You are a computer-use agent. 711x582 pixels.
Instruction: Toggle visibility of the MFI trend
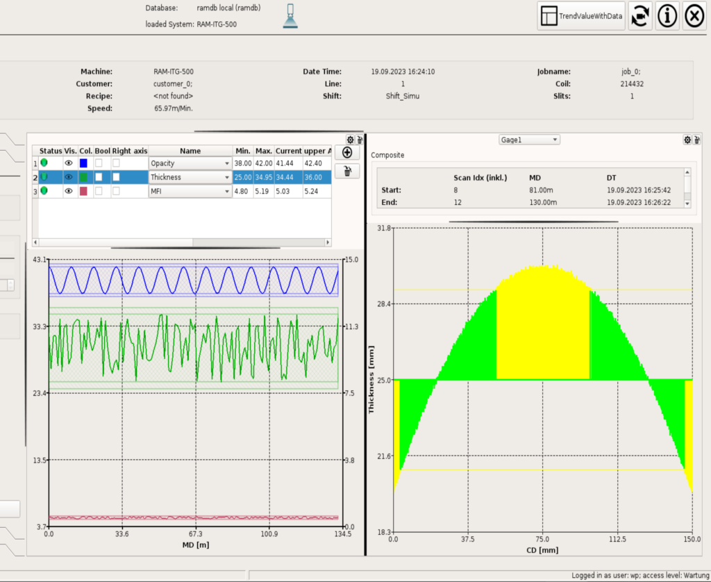69,191
